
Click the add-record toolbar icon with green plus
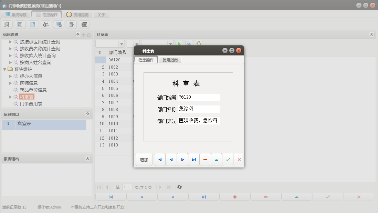(x=71, y=24)
